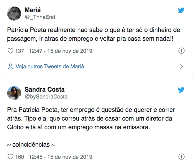Viewport: 193px width, 165px height.
Task: Open the @bySandraCosta handle
Action: pyautogui.click(x=46, y=97)
